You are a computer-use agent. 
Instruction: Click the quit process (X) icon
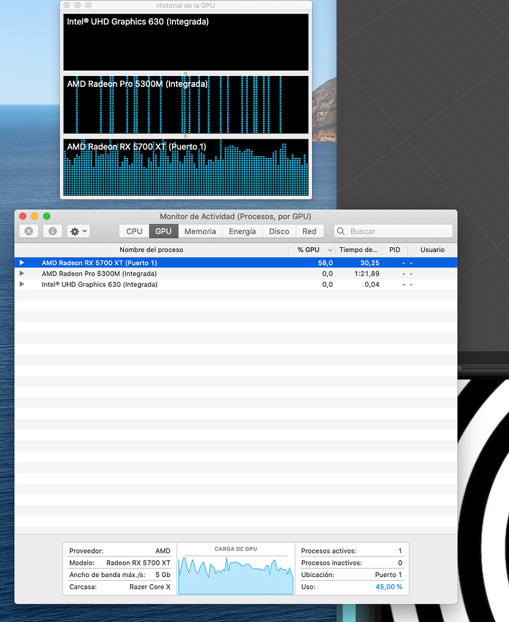[29, 231]
